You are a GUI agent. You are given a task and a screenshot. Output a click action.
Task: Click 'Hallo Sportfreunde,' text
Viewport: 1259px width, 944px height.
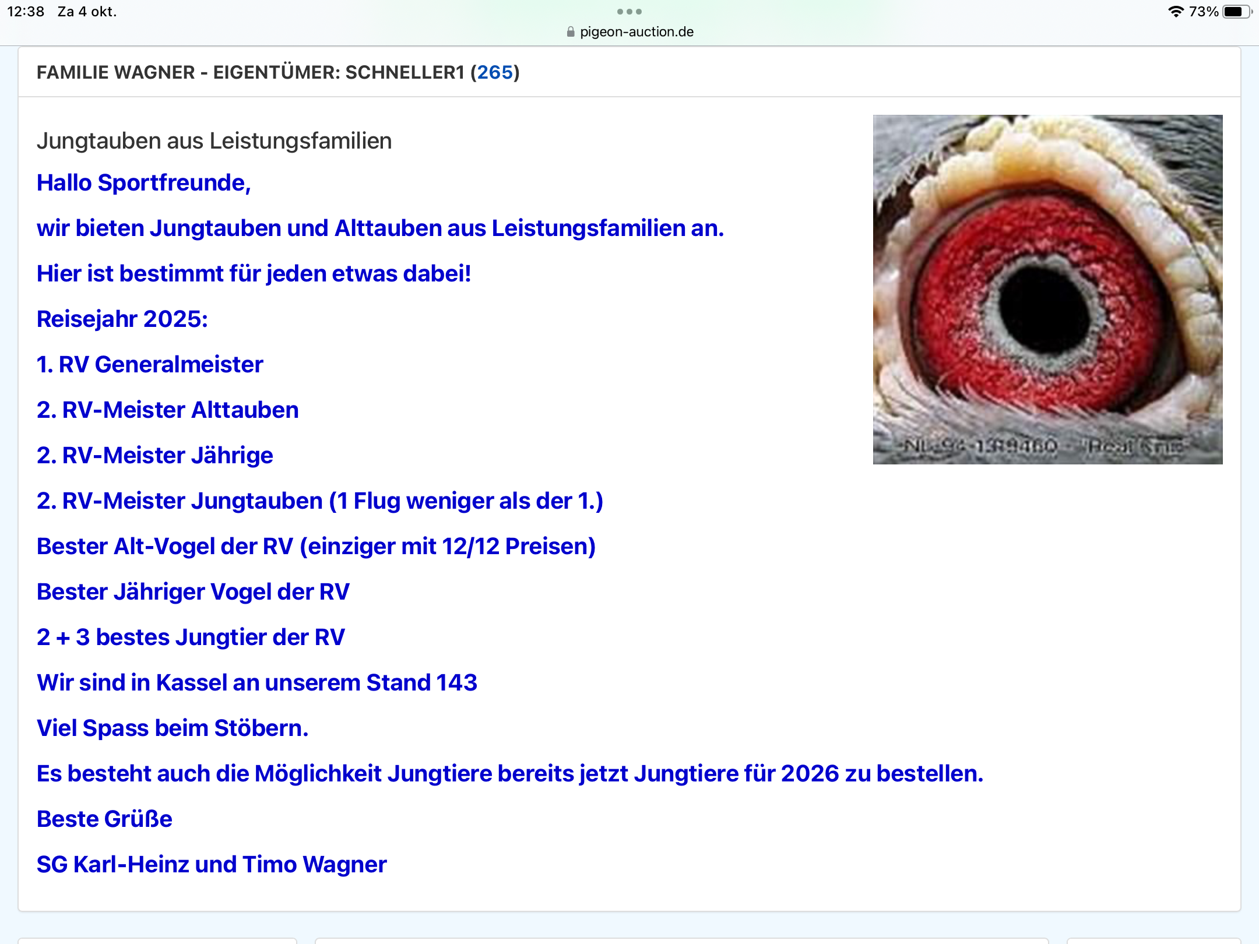[143, 183]
